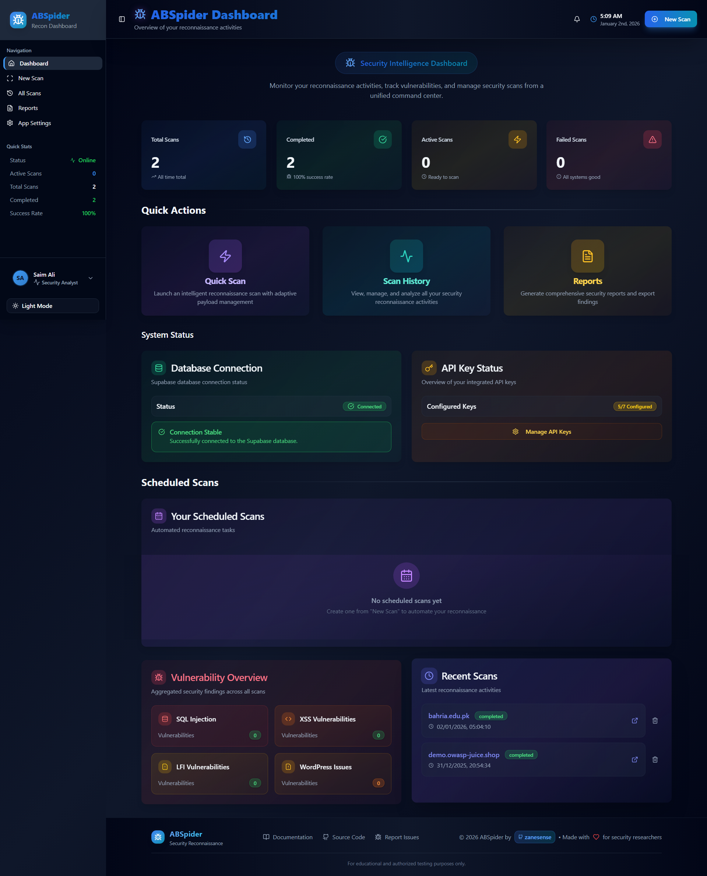Click the Scan History activity icon
Viewport: 707px width, 876px height.
pyautogui.click(x=406, y=256)
